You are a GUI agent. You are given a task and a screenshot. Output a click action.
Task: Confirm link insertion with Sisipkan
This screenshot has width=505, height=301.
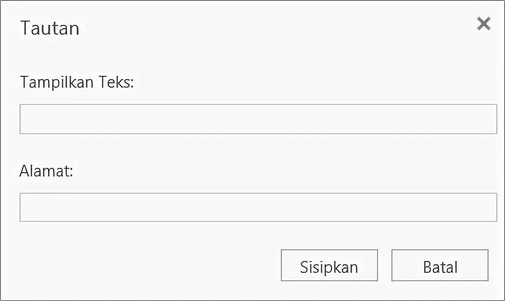pos(329,265)
